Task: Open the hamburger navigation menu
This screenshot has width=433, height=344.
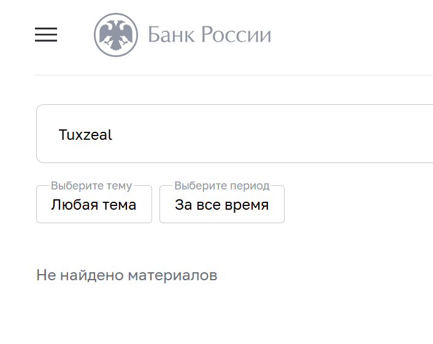Action: pos(46,35)
